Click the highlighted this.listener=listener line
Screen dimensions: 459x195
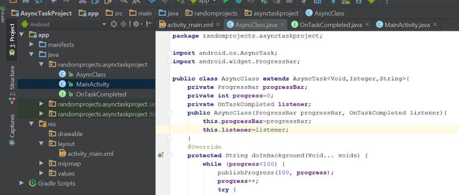coord(246,130)
